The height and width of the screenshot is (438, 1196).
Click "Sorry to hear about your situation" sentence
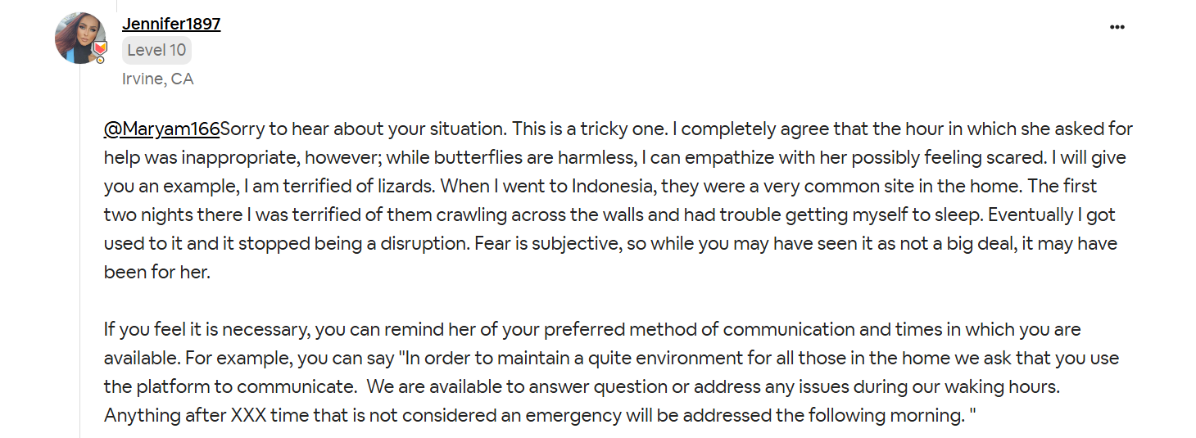coord(362,129)
